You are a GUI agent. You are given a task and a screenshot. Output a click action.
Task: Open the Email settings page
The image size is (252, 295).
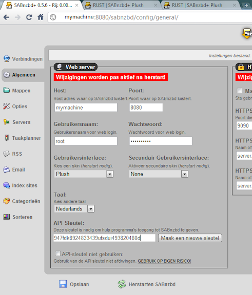(18, 170)
